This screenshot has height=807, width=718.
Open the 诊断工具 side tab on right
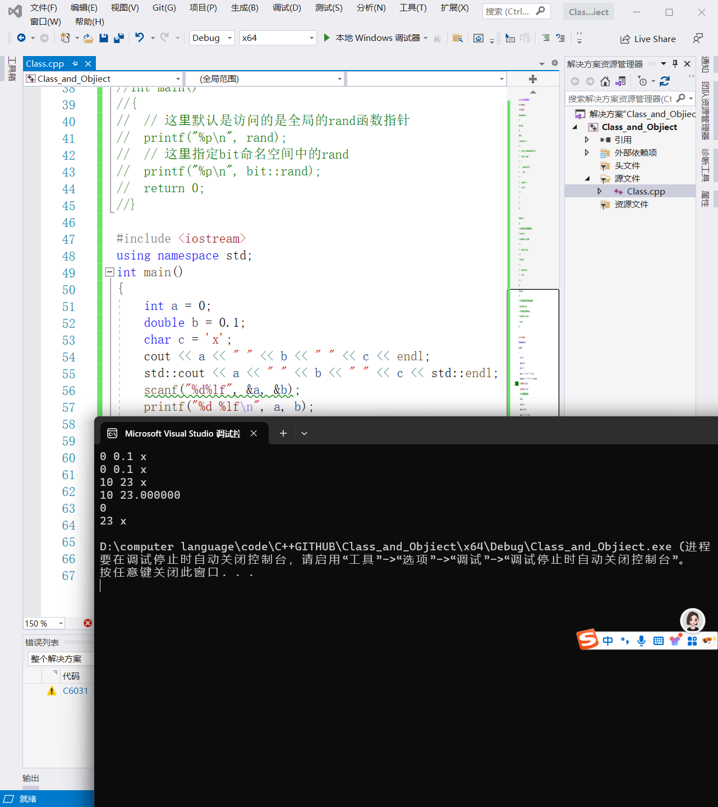(706, 165)
